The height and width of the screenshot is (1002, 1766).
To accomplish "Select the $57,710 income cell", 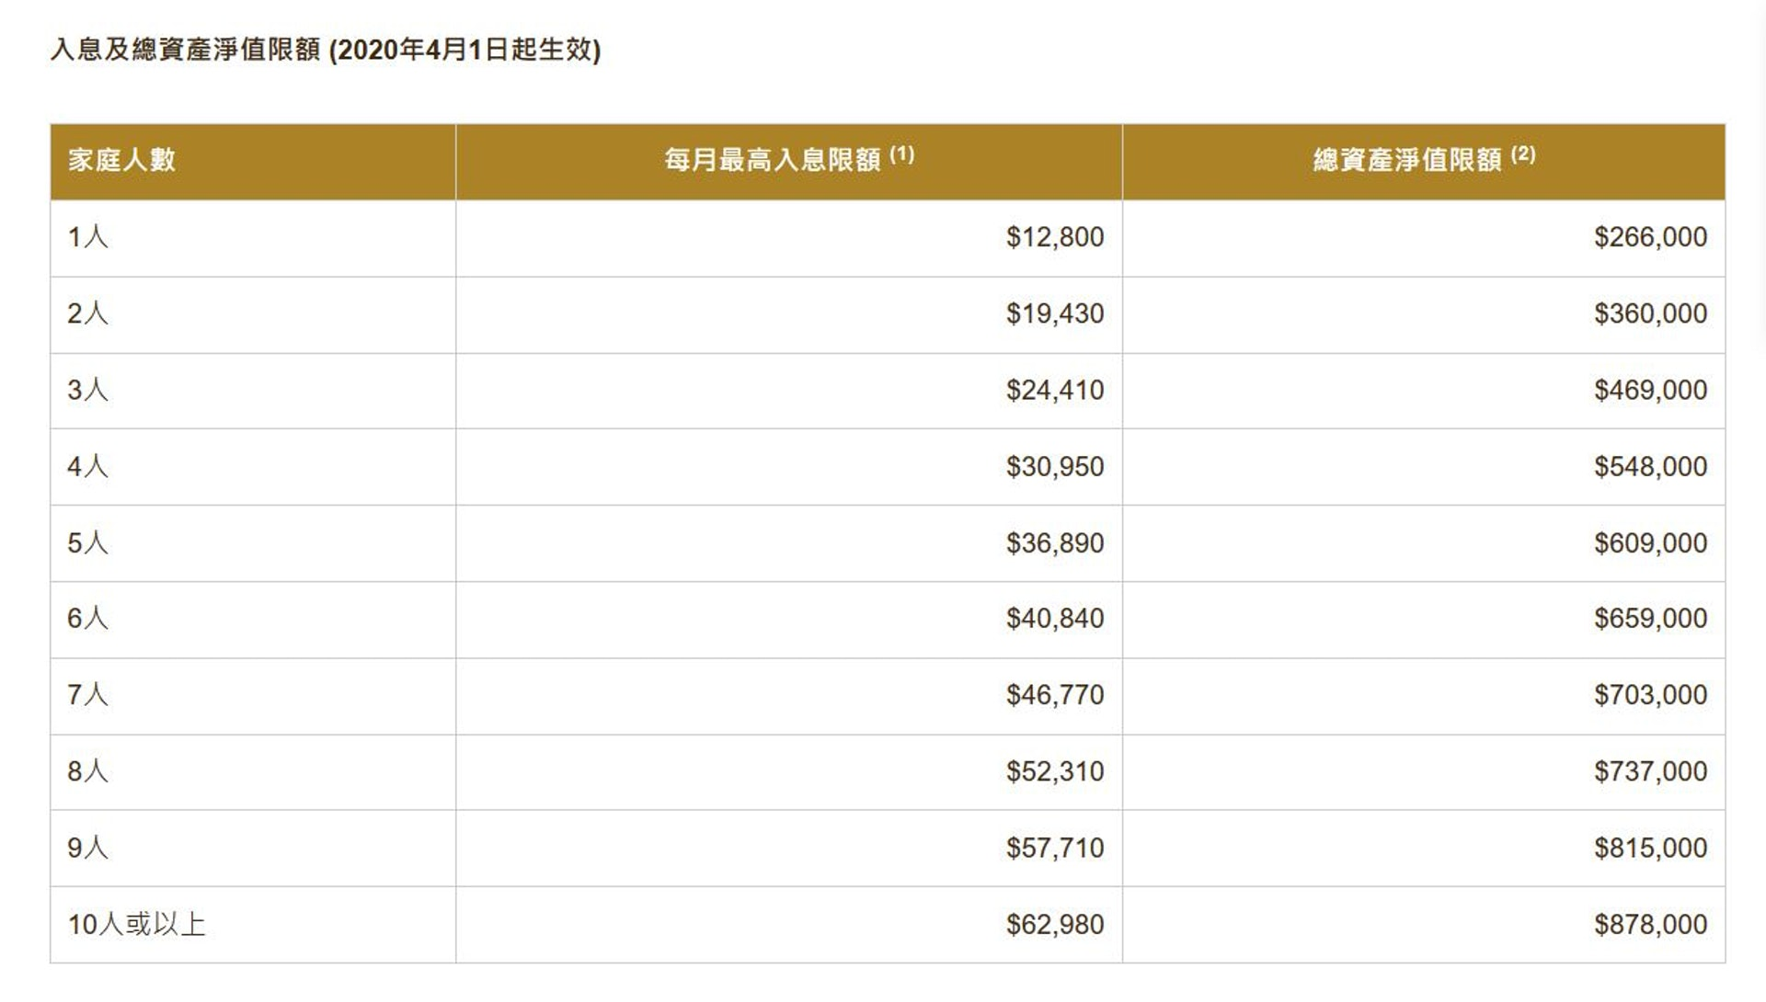I will [x=1055, y=847].
